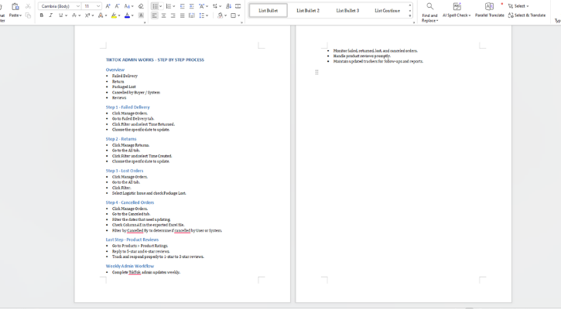Image resolution: width=561 pixels, height=309 pixels.
Task: Click the yellow highlight color button
Action: tap(114, 15)
